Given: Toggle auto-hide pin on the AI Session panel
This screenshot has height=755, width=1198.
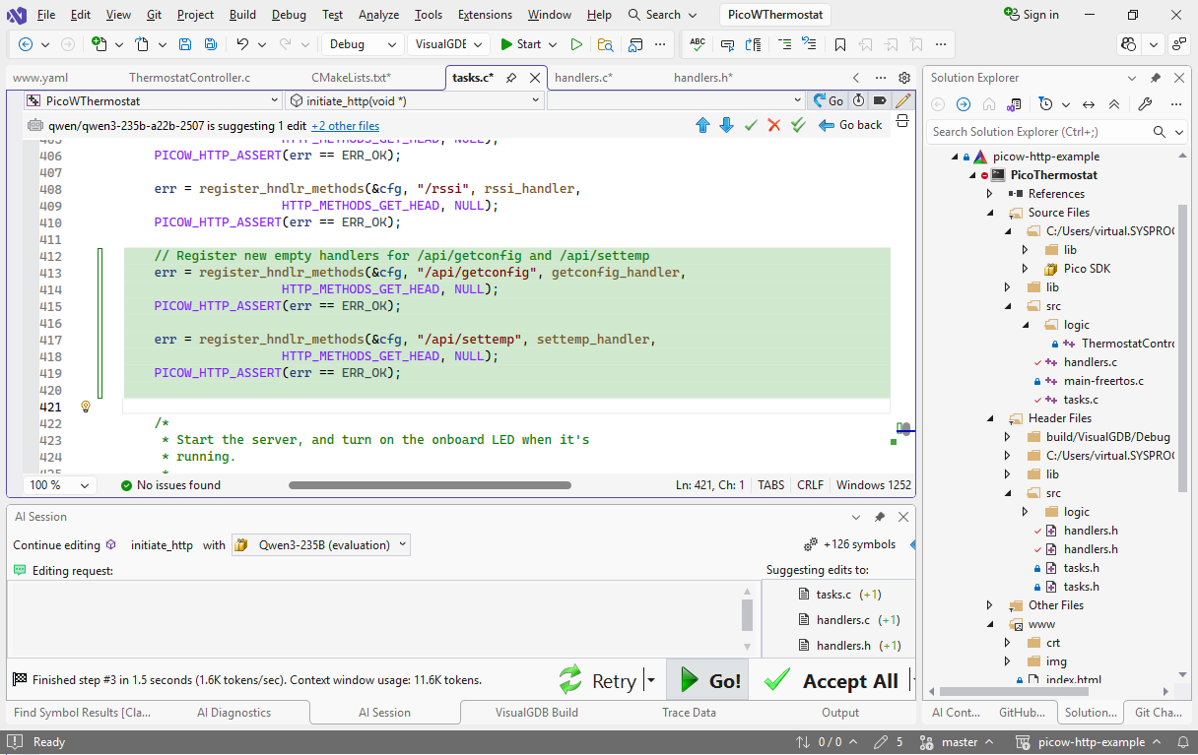Looking at the screenshot, I should (880, 517).
